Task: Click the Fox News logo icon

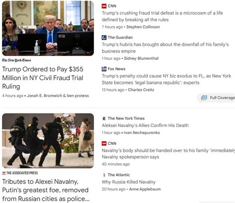Action: tap(104, 69)
